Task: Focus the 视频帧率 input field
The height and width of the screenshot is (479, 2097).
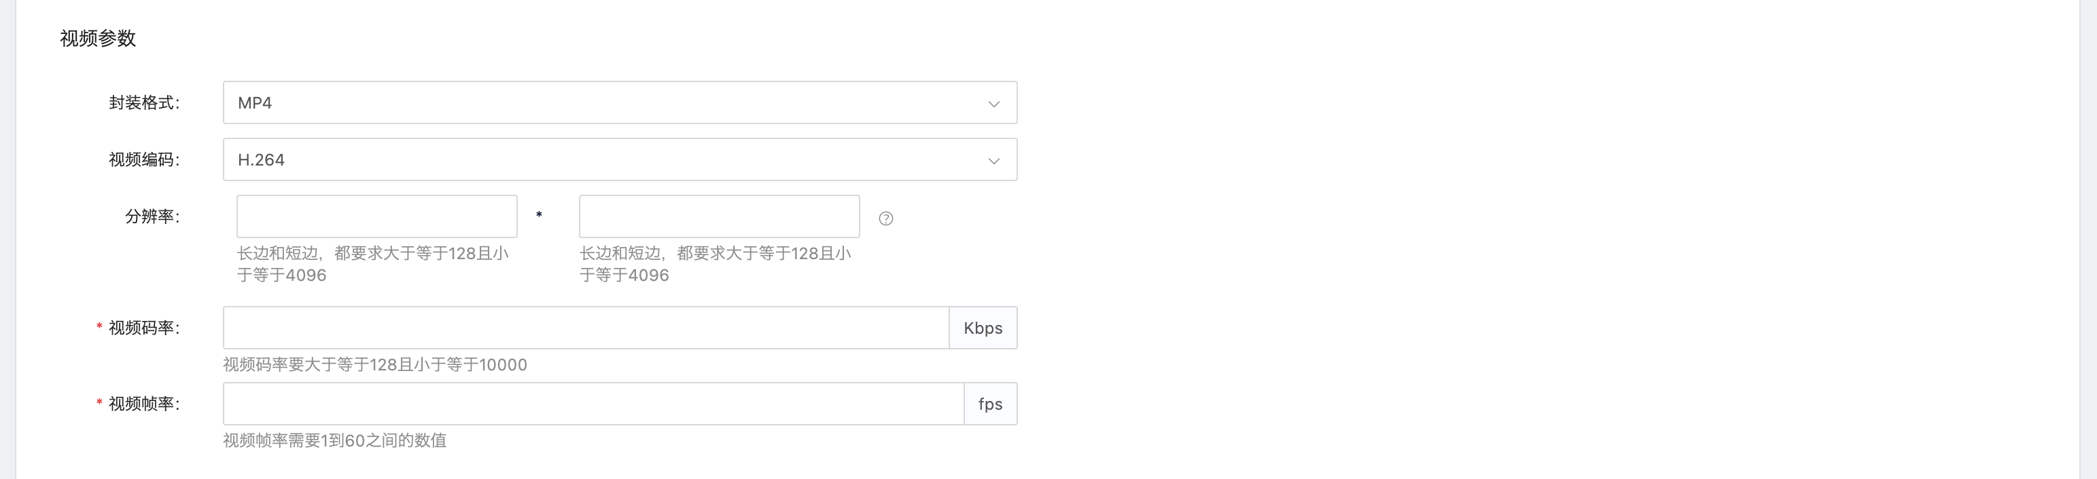Action: click(x=593, y=404)
